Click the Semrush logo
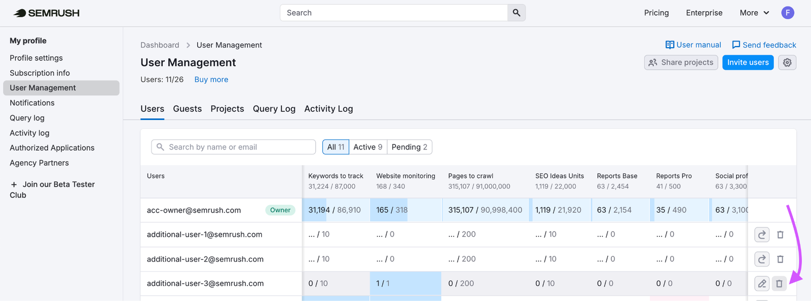 coord(47,13)
